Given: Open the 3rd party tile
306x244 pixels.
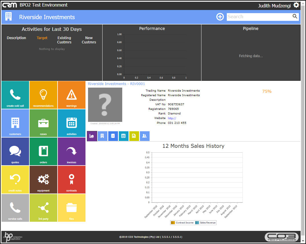Looking at the screenshot, I should pyautogui.click(x=43, y=208).
